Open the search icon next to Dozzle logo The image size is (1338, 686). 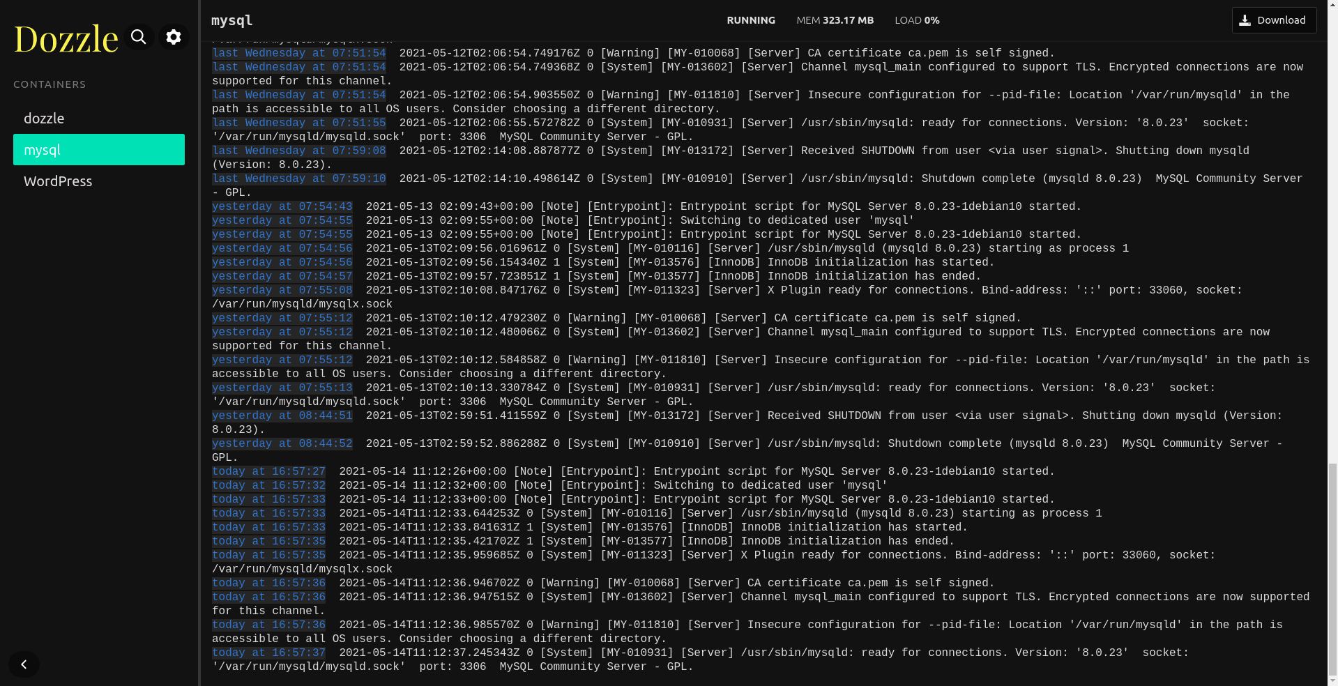[x=139, y=37]
